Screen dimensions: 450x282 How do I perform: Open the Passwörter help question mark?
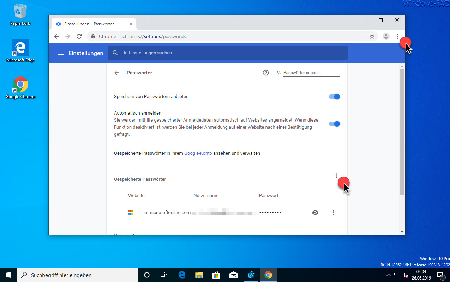coord(266,73)
